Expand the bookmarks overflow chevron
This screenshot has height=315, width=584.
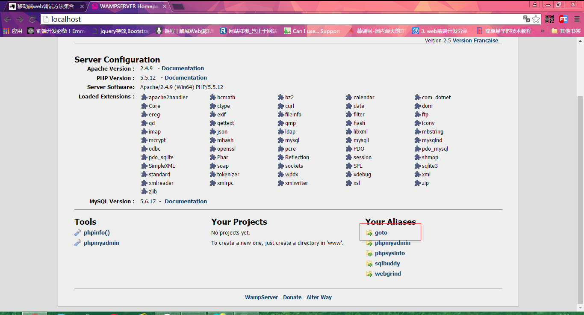coord(543,31)
